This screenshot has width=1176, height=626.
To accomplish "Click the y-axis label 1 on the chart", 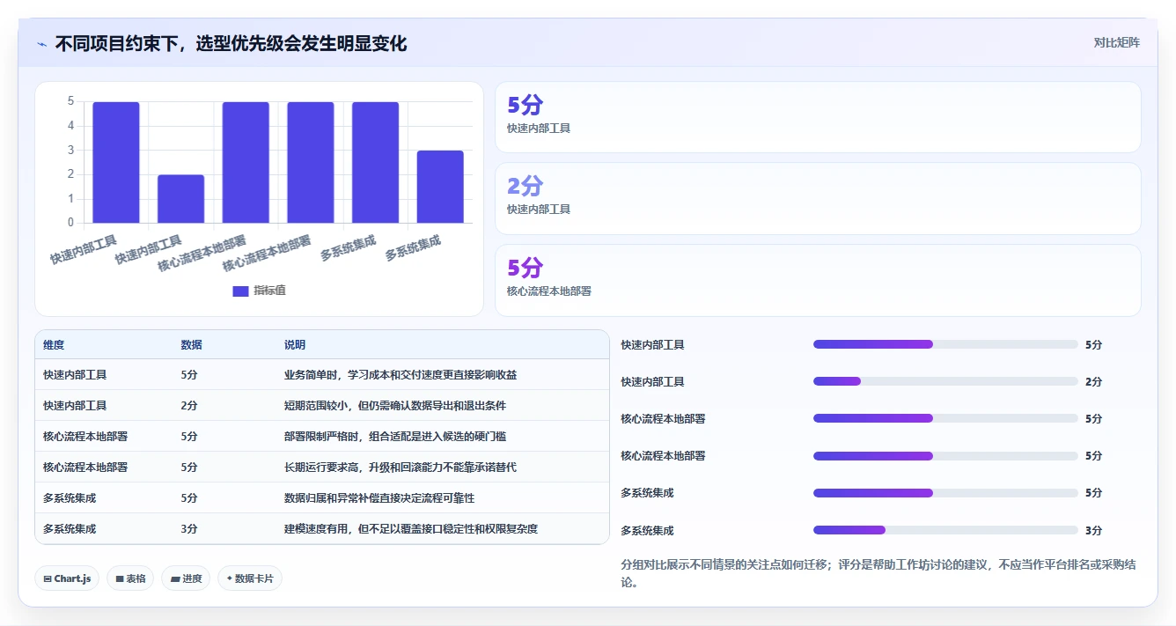I will 70,199.
